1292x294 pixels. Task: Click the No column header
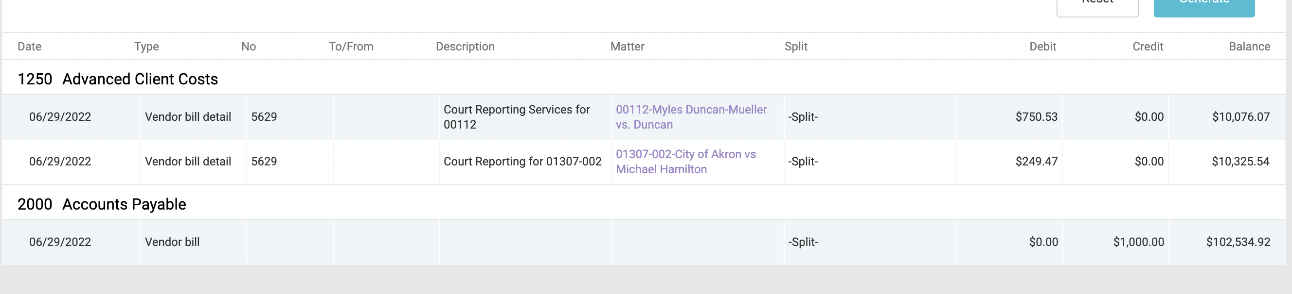pos(248,47)
